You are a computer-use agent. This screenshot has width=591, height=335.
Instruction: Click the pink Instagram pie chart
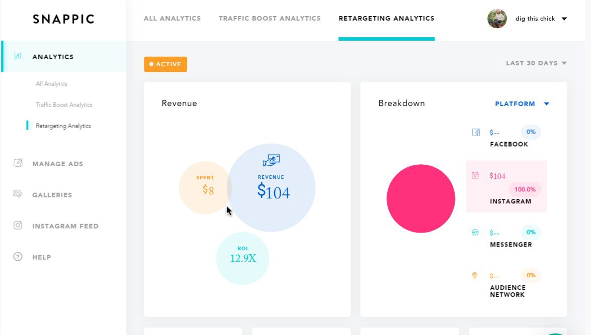(x=420, y=198)
